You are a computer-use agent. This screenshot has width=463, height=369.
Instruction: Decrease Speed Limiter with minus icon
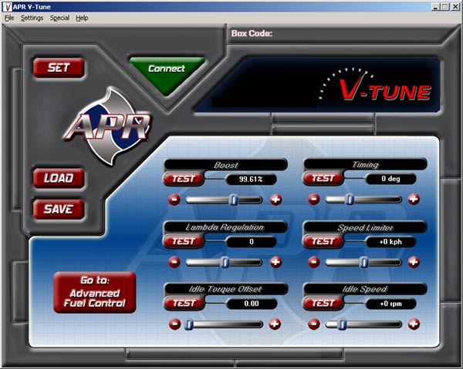pyautogui.click(x=313, y=262)
